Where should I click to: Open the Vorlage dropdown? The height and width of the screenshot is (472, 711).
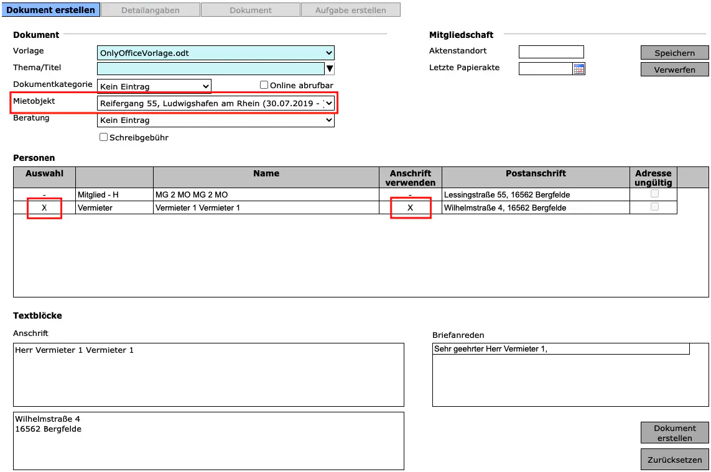click(215, 53)
